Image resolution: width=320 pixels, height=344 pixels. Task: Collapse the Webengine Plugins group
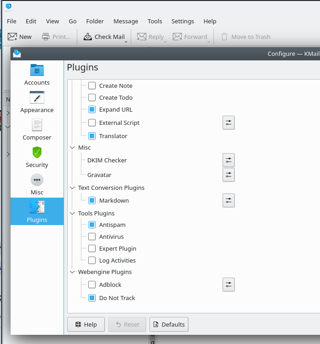72,272
